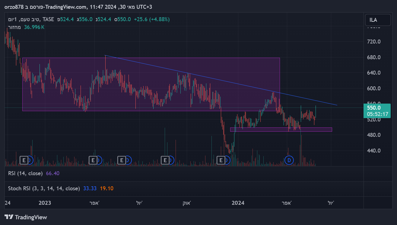Click the 2024 label on the time axis
Screen dimensions: 397x225
238,203
